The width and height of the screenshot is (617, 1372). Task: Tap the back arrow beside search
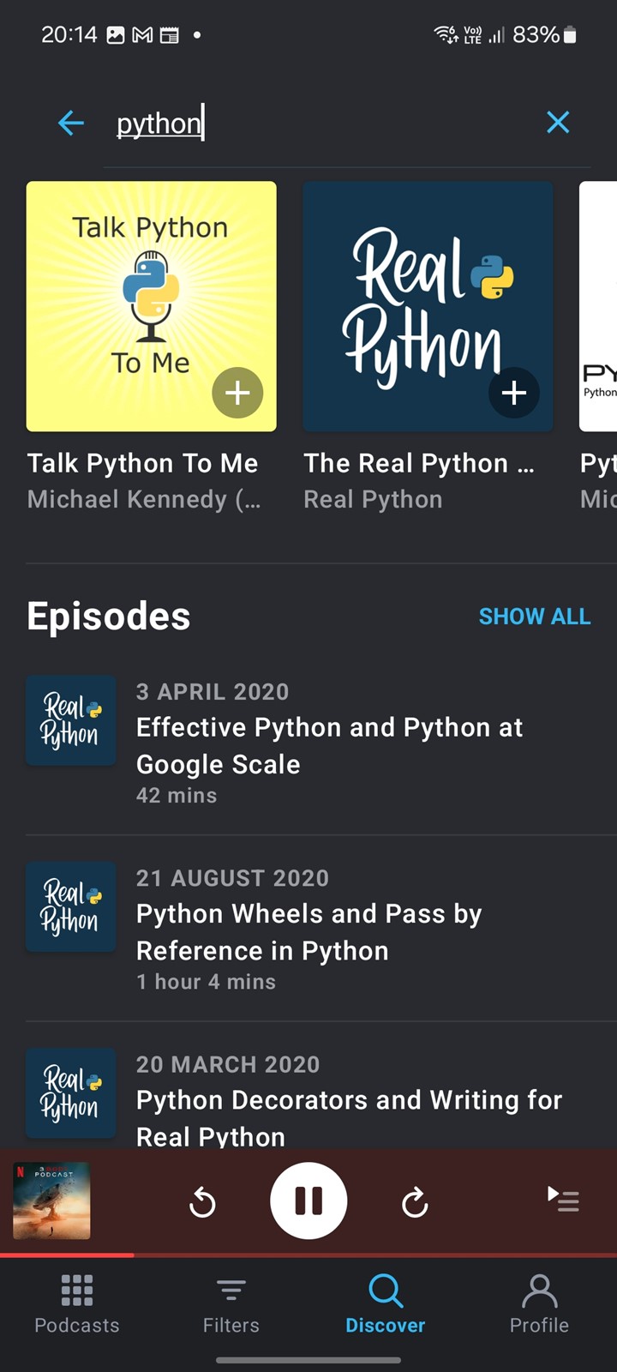pyautogui.click(x=71, y=123)
